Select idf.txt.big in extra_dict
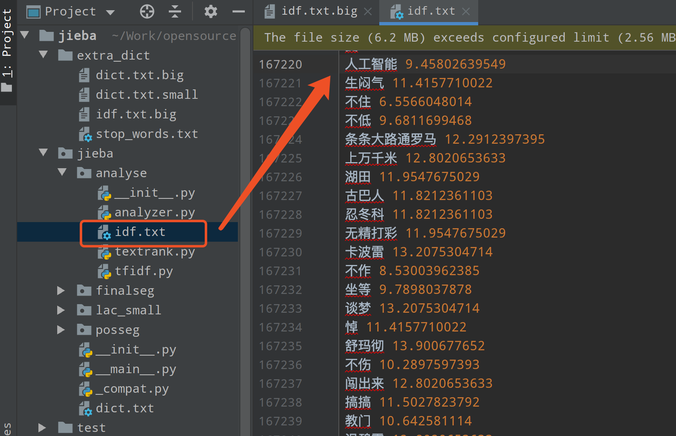The image size is (676, 436). pyautogui.click(x=136, y=114)
